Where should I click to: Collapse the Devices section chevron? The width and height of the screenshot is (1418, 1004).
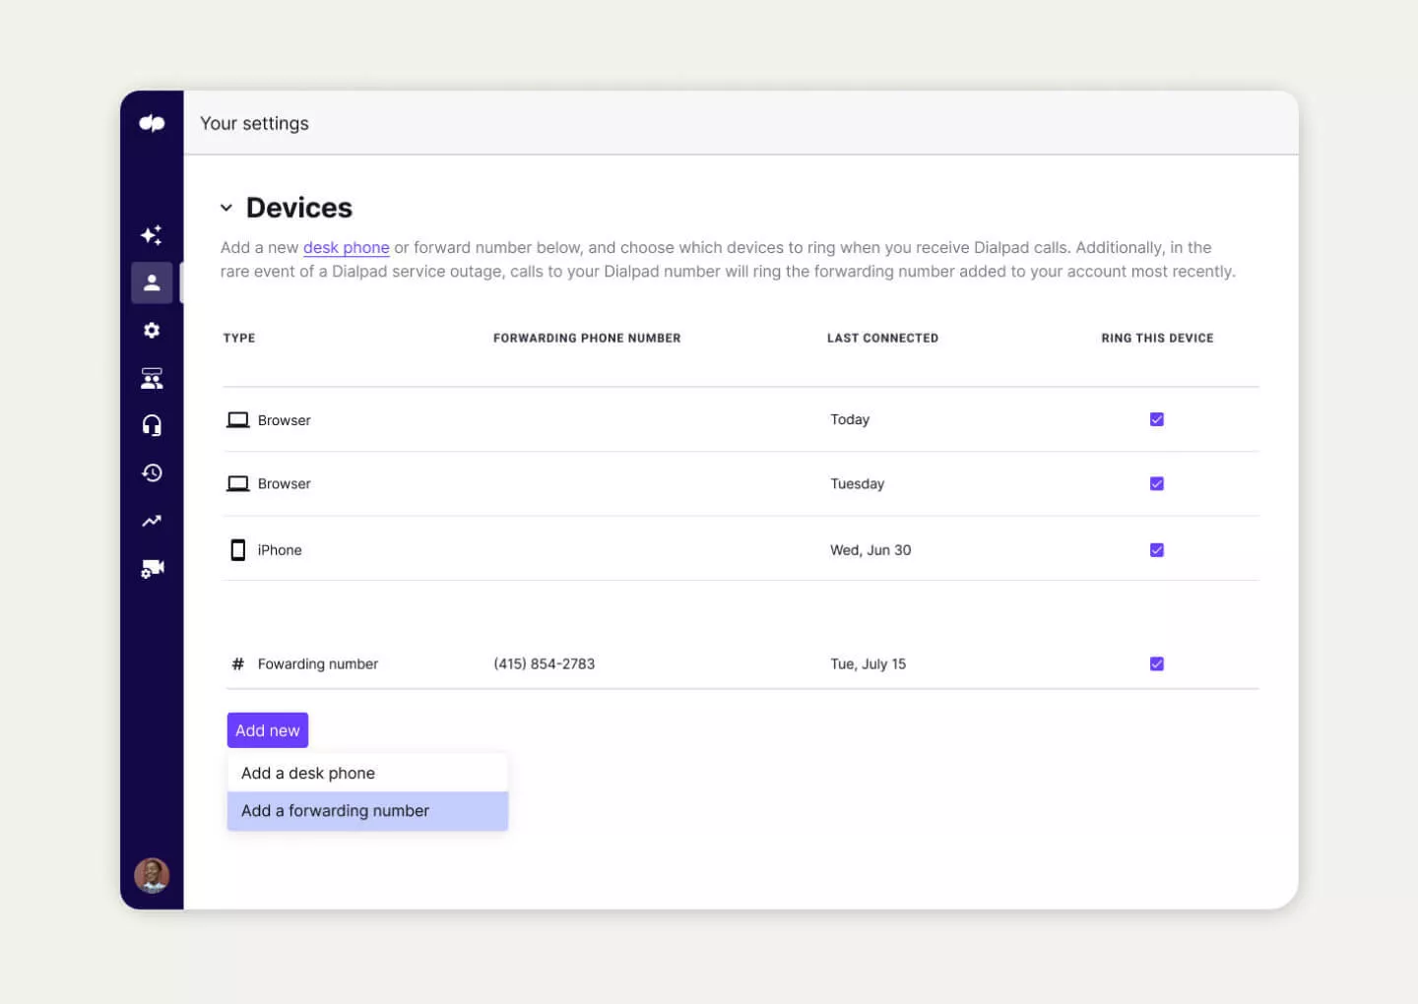(x=227, y=207)
